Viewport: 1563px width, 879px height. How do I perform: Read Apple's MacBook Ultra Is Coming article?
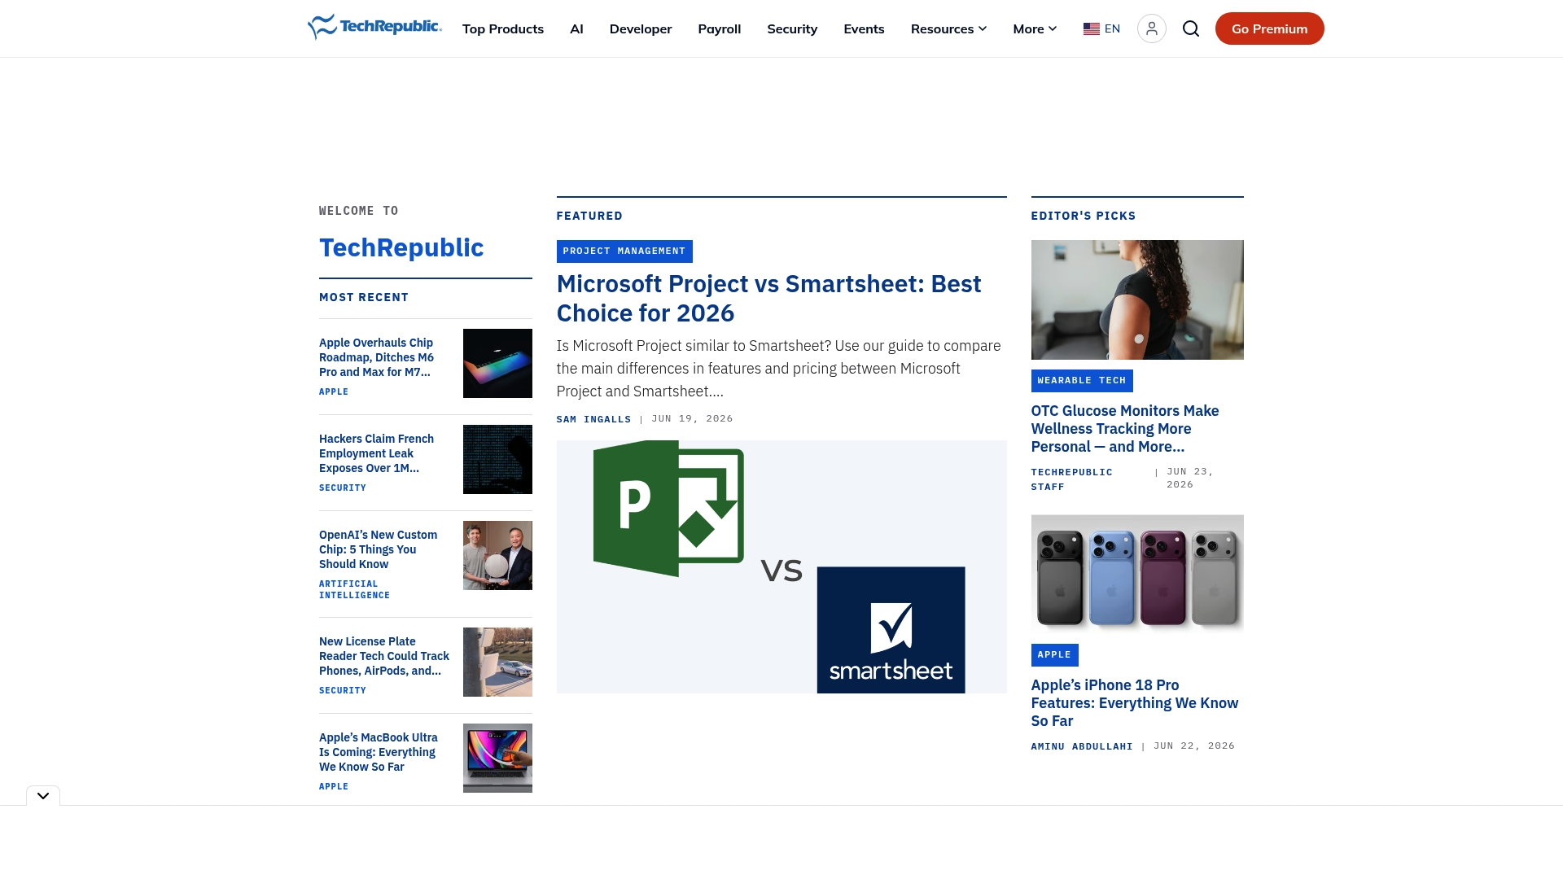pos(378,752)
